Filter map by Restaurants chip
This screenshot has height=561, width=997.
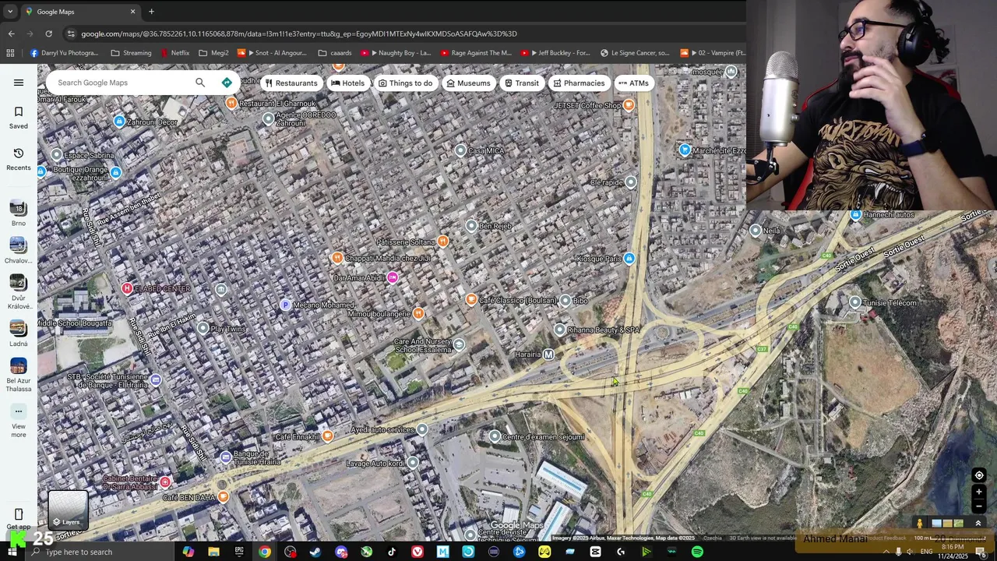[291, 83]
